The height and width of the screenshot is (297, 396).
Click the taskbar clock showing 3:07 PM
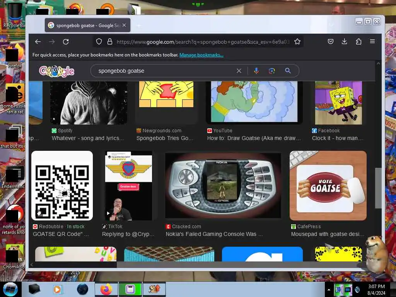point(376,290)
